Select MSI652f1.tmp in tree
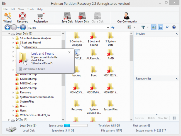 click(28, 88)
